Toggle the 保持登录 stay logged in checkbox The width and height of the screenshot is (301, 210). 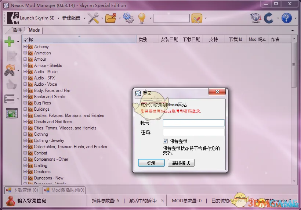[166, 141]
